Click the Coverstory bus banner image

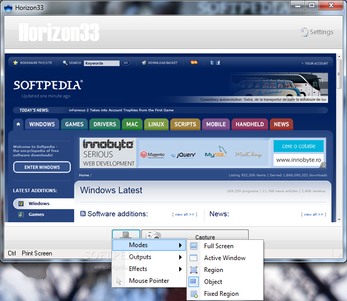[279, 88]
